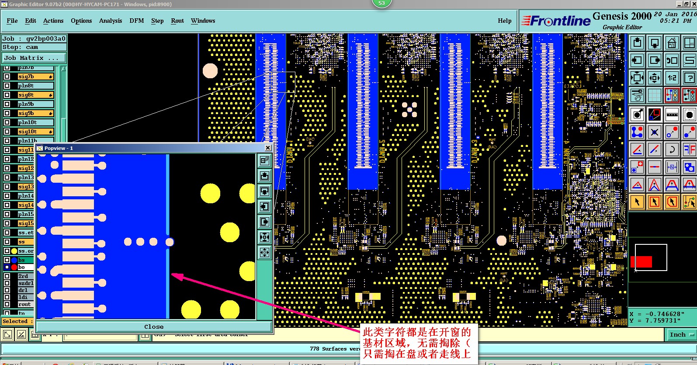Open the tools and palette settings icon
697x365 pixels.
click(x=637, y=95)
